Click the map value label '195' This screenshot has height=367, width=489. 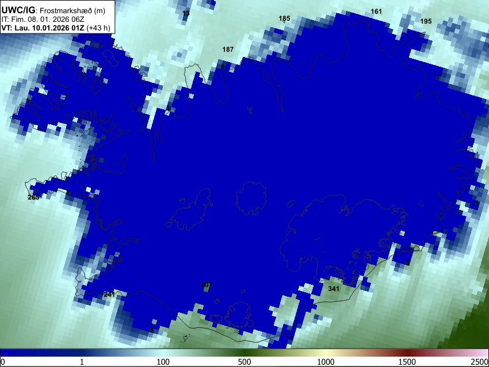coord(426,21)
